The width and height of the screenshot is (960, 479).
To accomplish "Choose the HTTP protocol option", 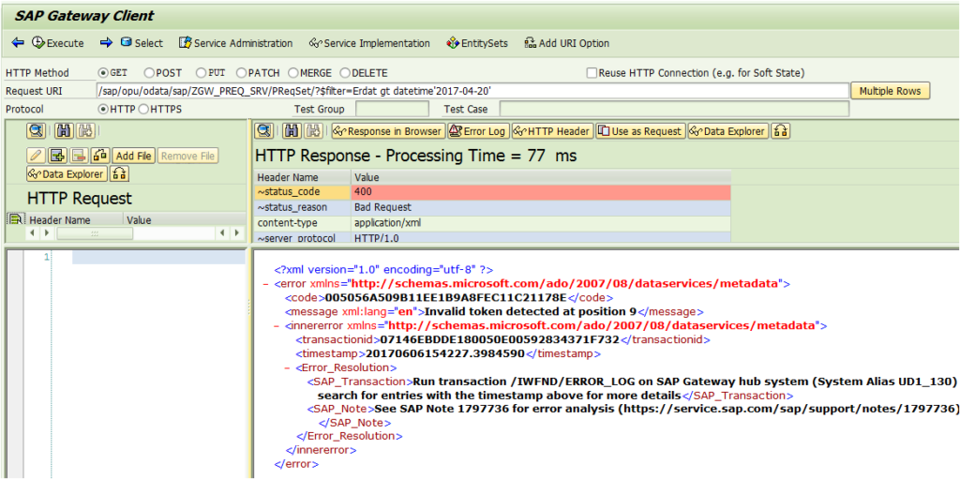I will 103,109.
